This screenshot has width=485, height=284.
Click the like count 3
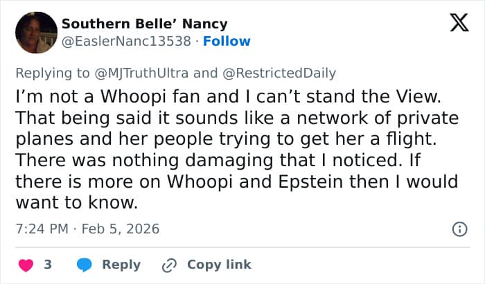tap(47, 265)
